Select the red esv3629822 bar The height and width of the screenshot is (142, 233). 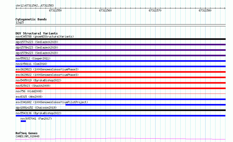[x=120, y=77]
